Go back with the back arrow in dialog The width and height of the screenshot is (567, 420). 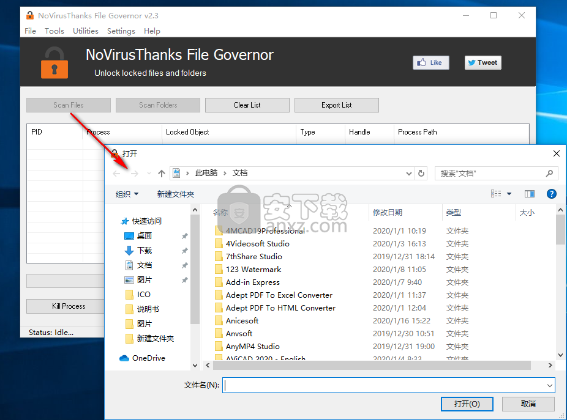pyautogui.click(x=116, y=174)
